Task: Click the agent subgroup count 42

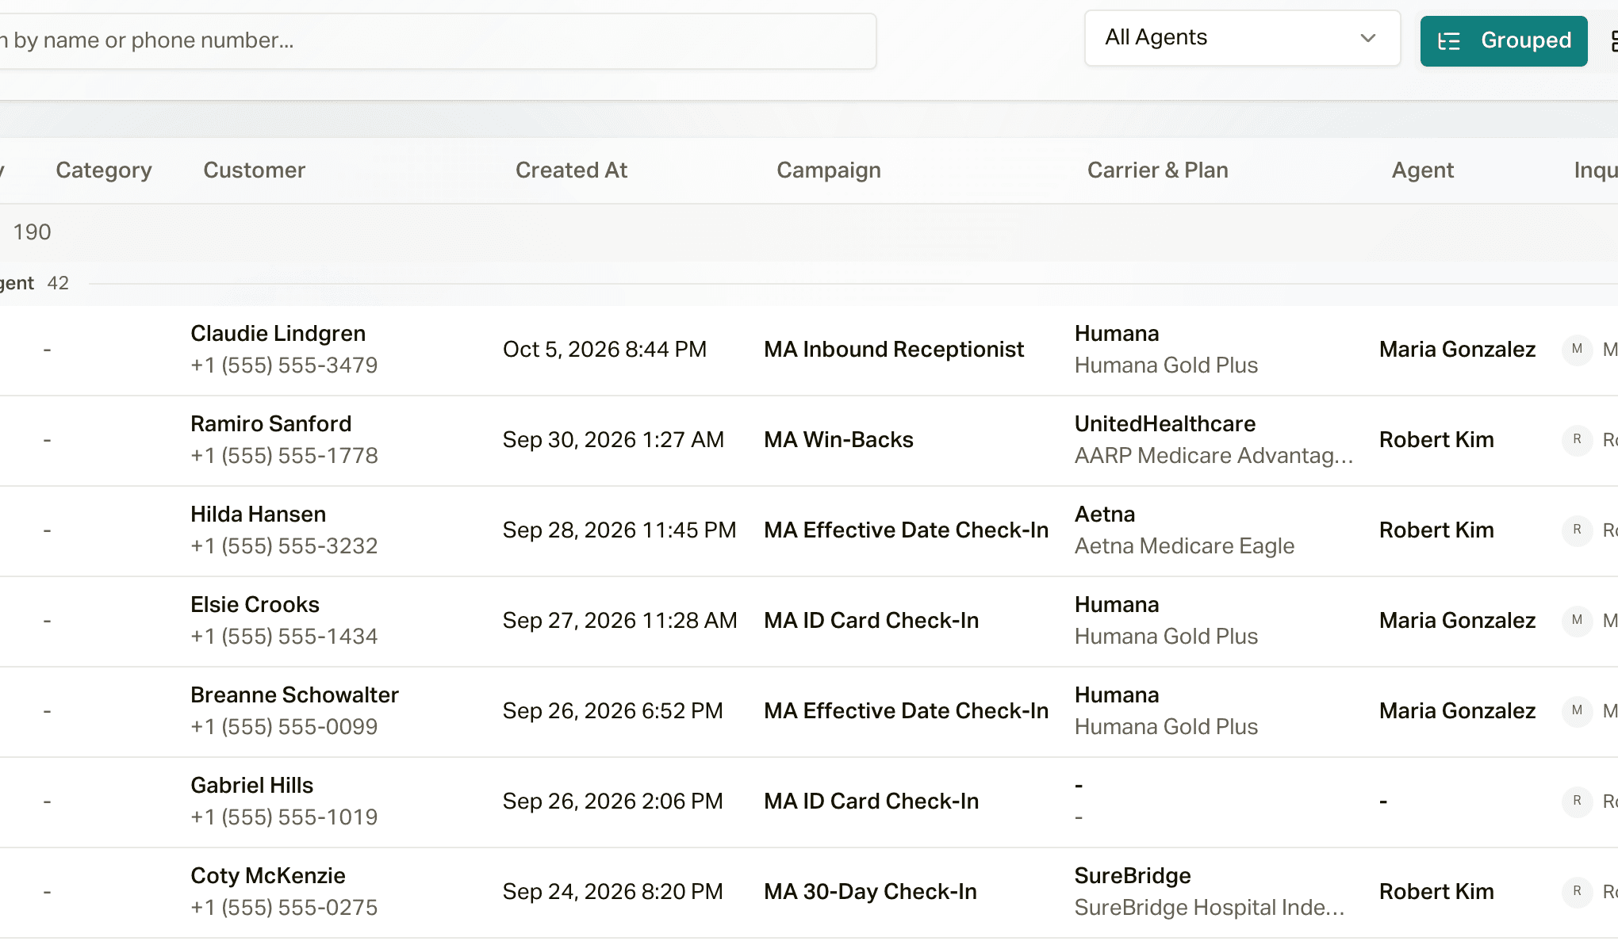Action: 58,283
